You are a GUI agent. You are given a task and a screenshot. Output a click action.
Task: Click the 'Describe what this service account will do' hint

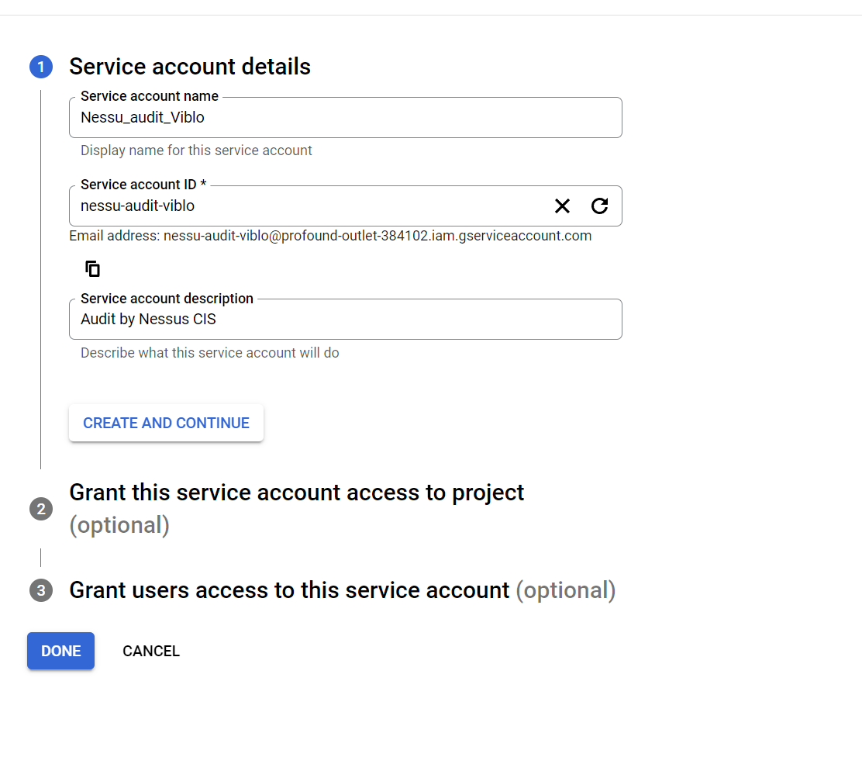tap(209, 353)
